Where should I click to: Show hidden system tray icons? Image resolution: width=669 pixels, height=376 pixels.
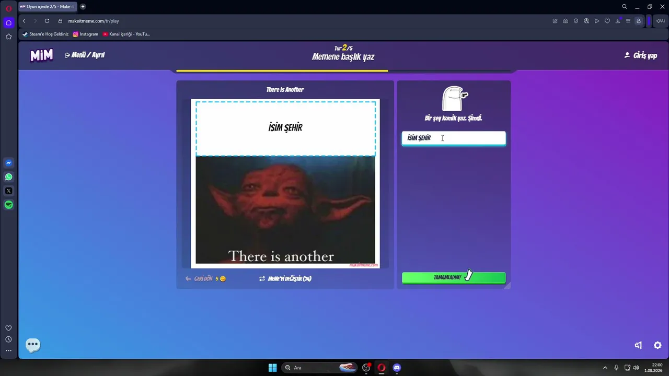point(605,368)
